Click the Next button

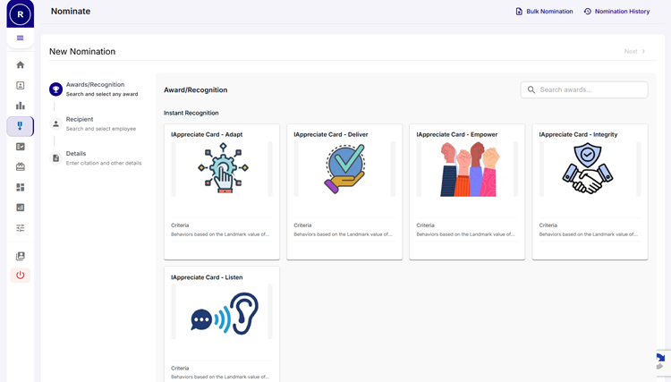635,51
